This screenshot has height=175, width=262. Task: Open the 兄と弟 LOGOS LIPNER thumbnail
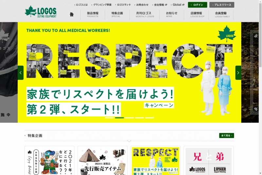209,161
